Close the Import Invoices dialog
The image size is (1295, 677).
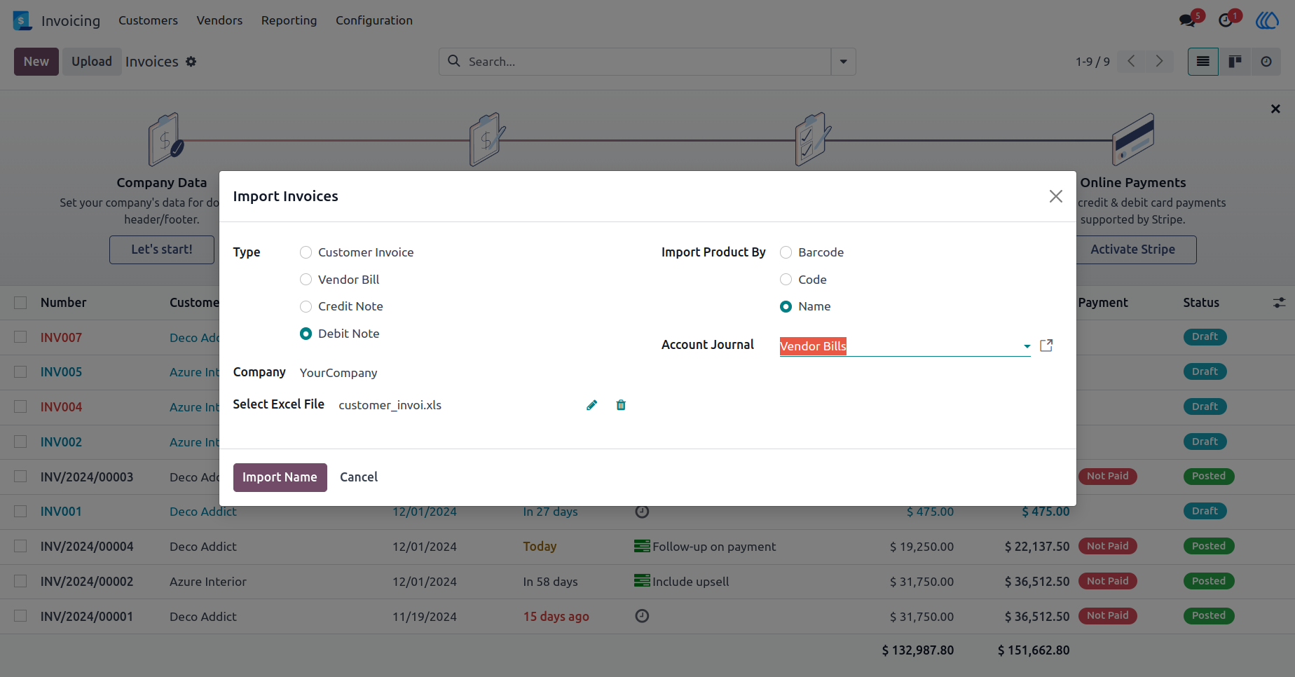pos(1056,196)
